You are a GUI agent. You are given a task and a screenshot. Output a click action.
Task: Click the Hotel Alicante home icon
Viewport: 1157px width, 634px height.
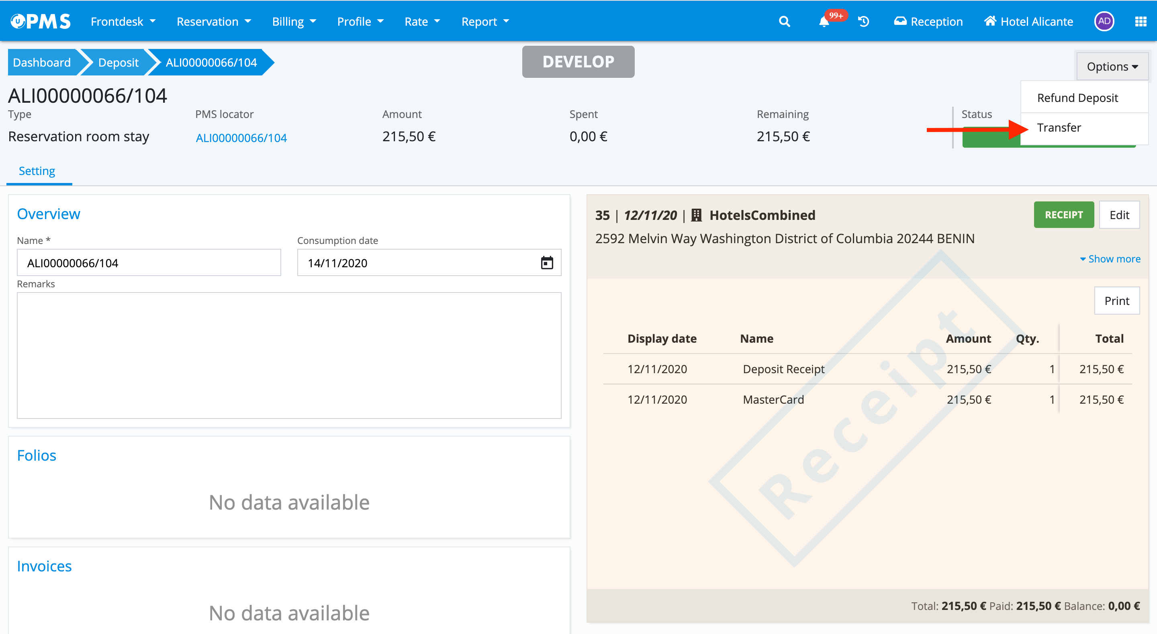(x=990, y=21)
